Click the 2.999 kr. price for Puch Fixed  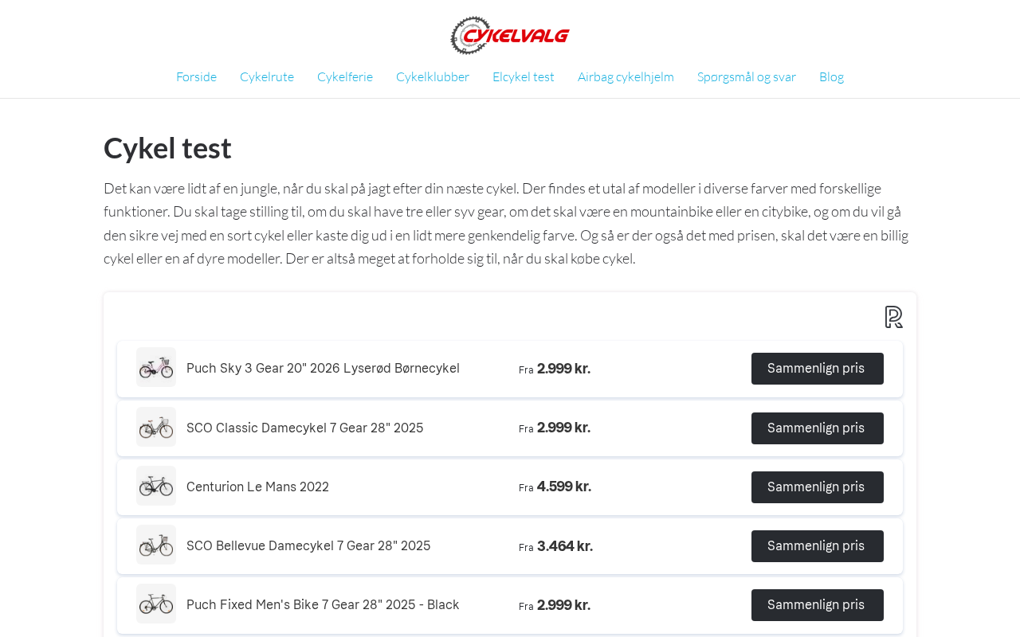point(563,605)
